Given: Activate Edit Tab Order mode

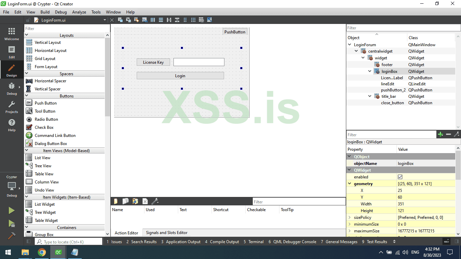Looking at the screenshot, I should click(x=144, y=20).
